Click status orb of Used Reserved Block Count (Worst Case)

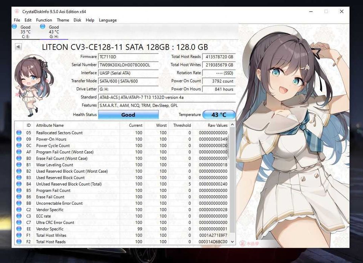19,171
